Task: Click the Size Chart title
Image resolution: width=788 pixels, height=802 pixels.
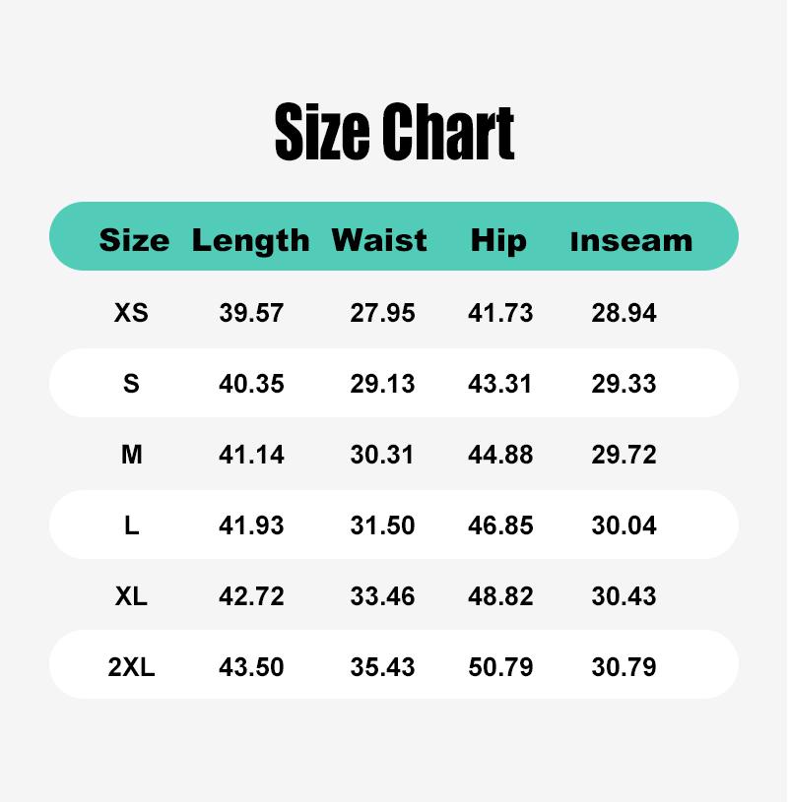Action: pos(394,132)
